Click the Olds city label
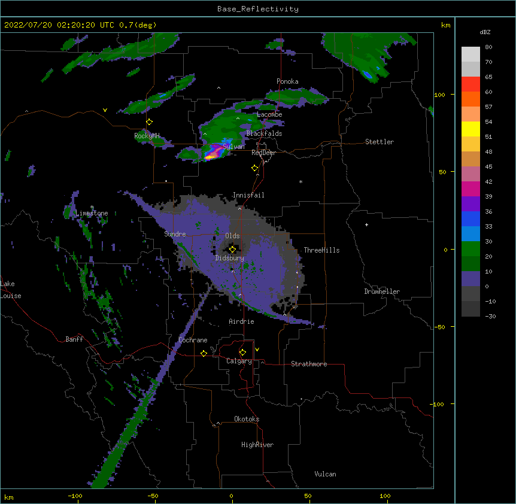 coord(232,236)
